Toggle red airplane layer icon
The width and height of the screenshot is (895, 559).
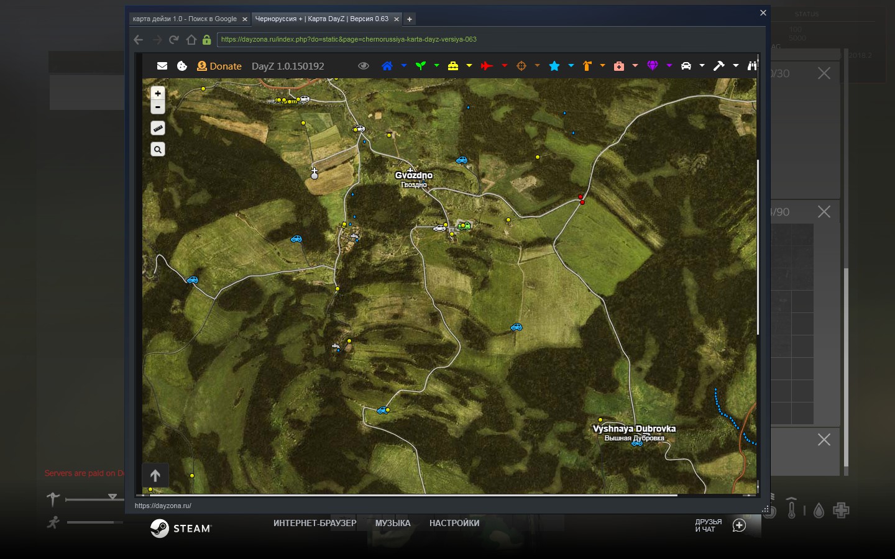[487, 66]
